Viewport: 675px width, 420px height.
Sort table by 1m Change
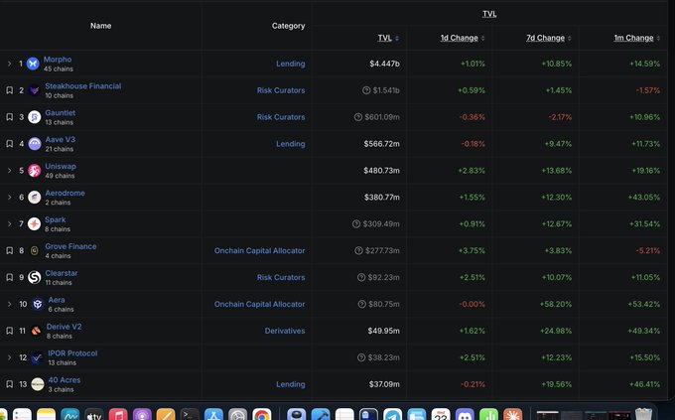click(637, 38)
